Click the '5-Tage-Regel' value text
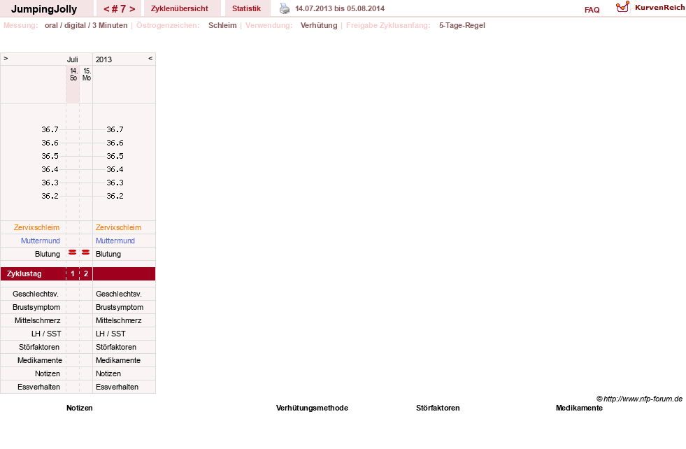Image resolution: width=686 pixels, height=449 pixels. tap(462, 25)
